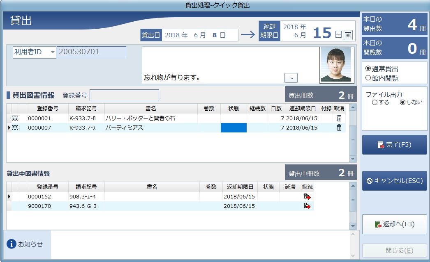
Task: Renew book 9000170 via its 継続 icon
Action: point(307,206)
